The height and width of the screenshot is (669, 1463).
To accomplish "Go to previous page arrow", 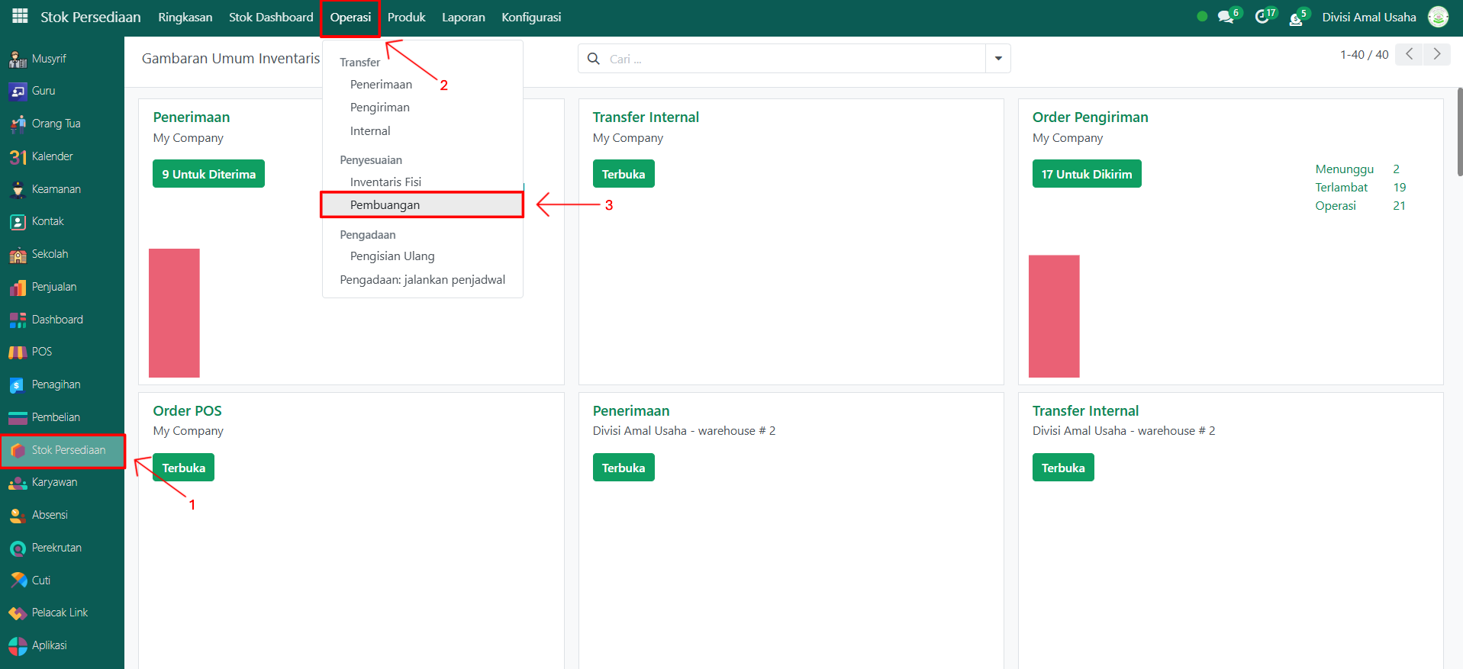I will (x=1409, y=54).
